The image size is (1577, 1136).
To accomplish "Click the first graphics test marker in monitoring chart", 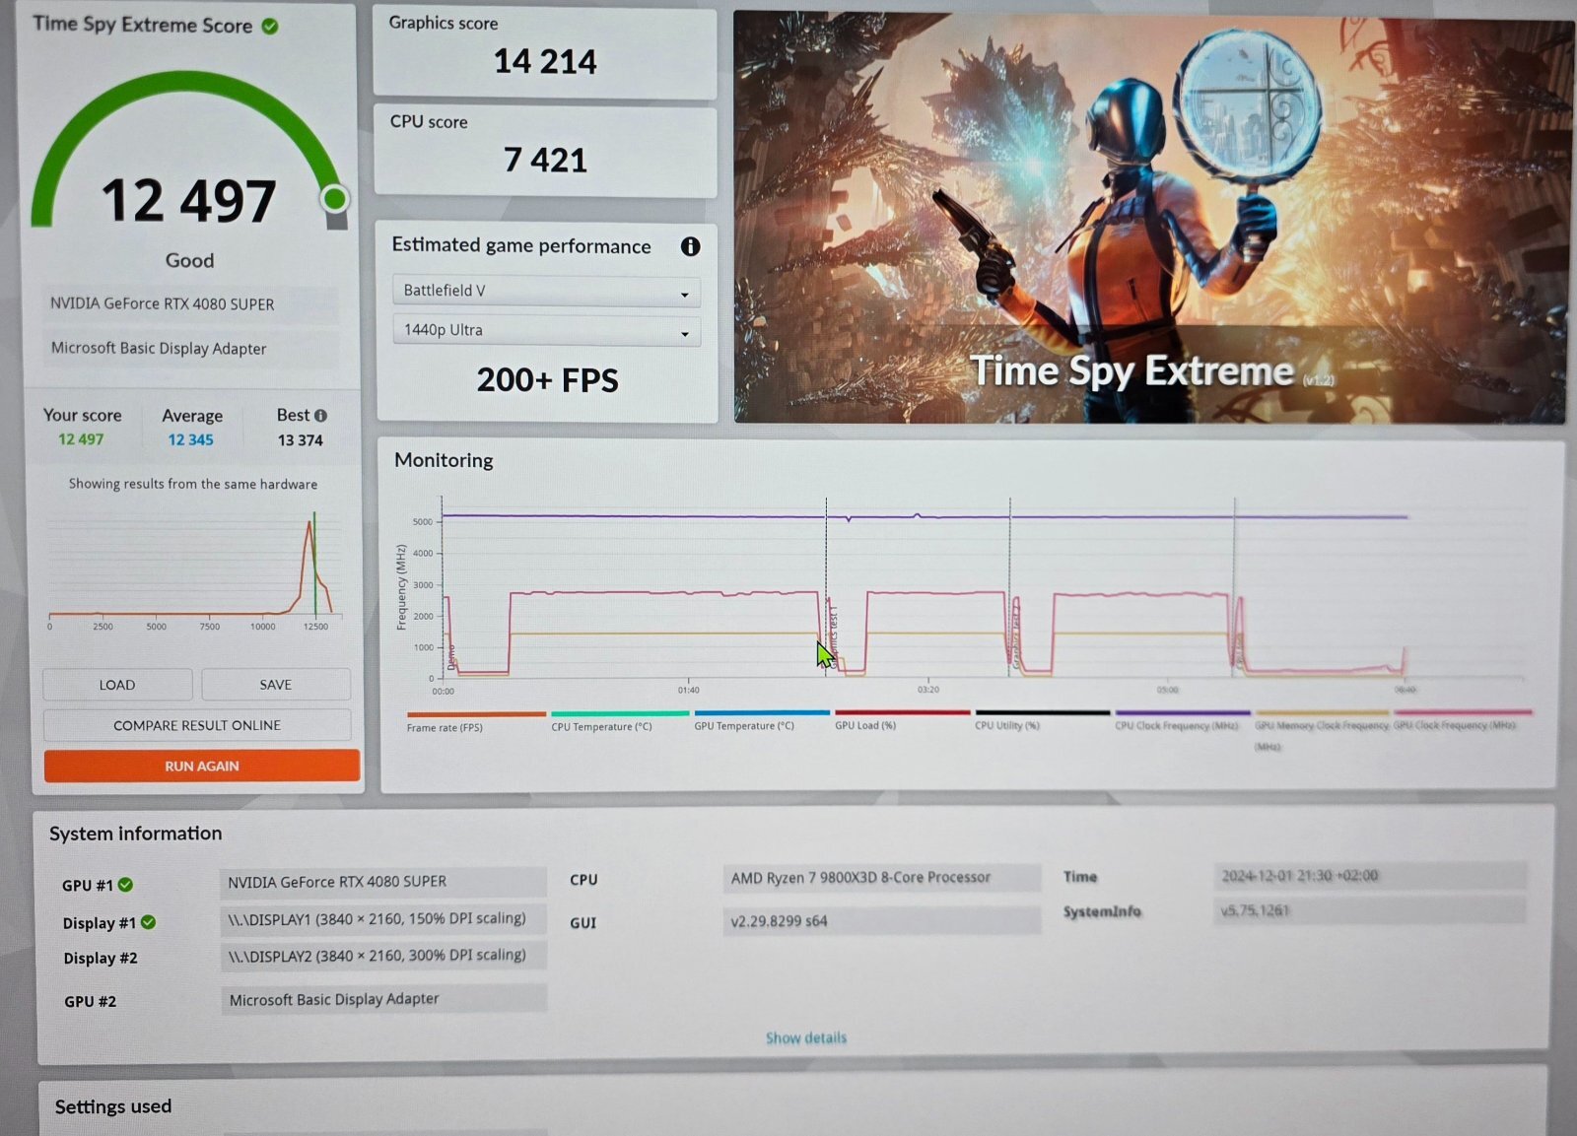I will tap(826, 588).
